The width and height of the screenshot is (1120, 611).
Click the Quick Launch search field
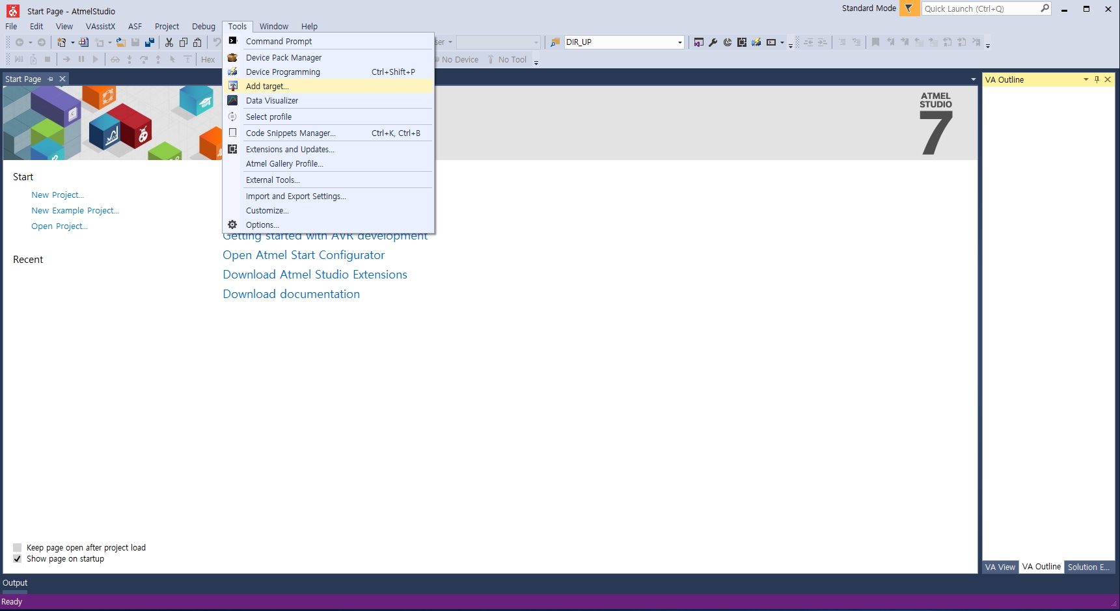click(980, 8)
